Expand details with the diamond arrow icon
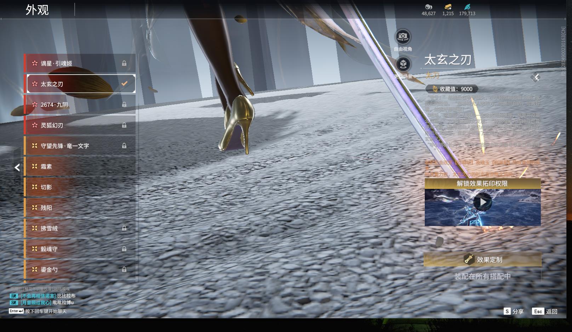572x332 pixels. pos(536,77)
